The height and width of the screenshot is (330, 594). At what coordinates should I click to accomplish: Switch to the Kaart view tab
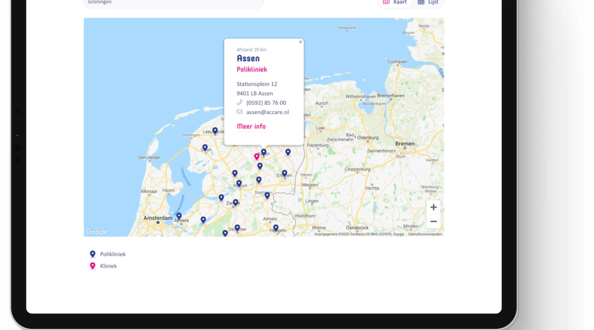(x=395, y=2)
